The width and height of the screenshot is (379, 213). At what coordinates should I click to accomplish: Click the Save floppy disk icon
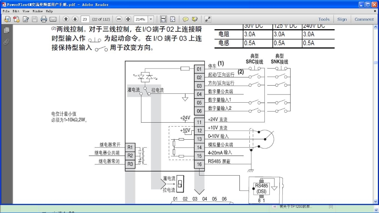click(x=34, y=19)
